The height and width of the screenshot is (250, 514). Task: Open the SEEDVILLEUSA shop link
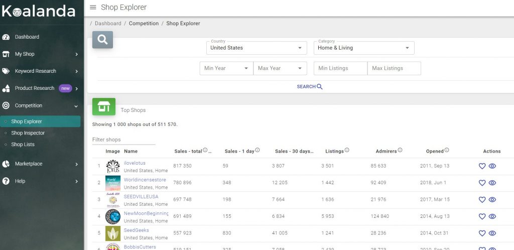coord(141,197)
